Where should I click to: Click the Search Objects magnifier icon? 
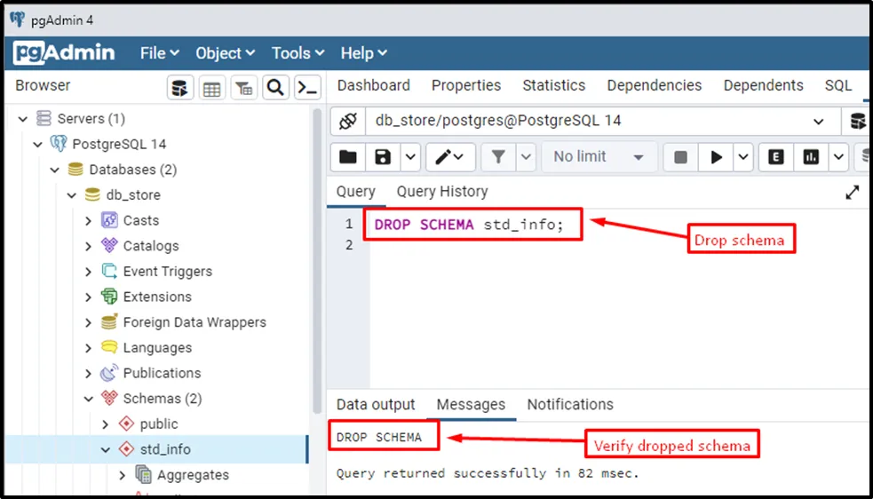click(x=275, y=87)
